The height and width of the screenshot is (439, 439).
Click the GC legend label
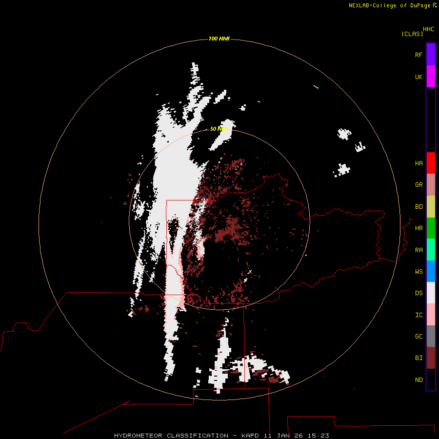coord(419,337)
